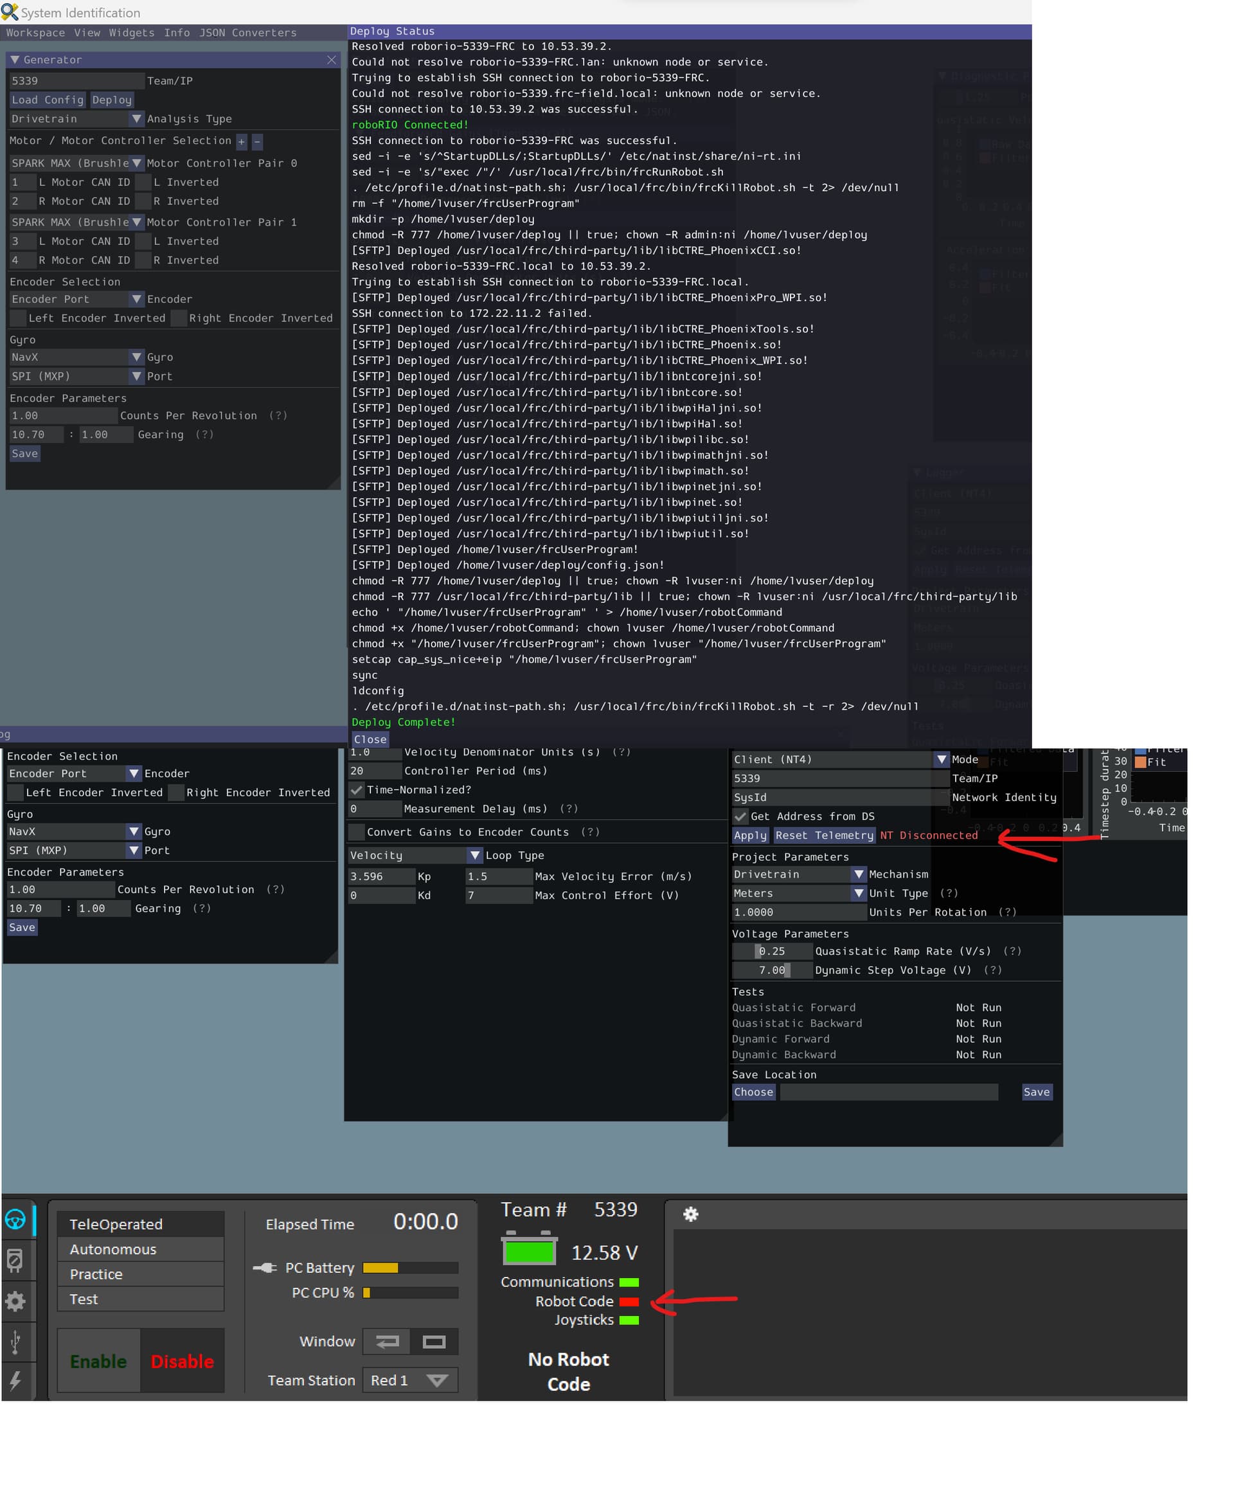Viewport: 1234px width, 1498px height.
Task: Show help for Measurement Delay (?)
Action: pos(569,808)
